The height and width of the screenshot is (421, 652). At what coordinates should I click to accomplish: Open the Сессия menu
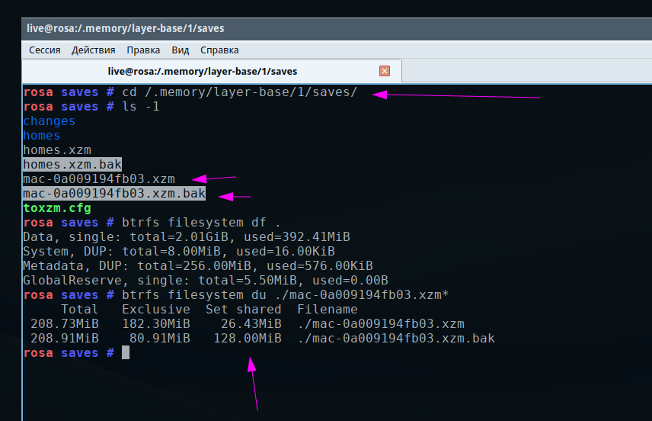tap(45, 50)
